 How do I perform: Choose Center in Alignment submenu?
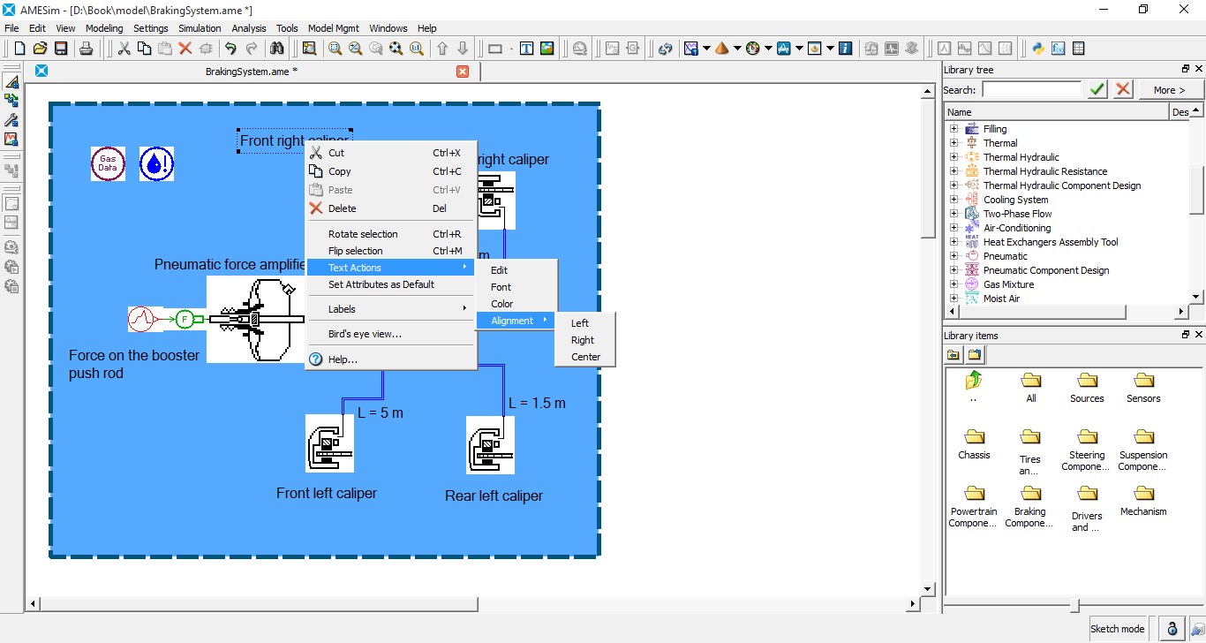click(585, 357)
